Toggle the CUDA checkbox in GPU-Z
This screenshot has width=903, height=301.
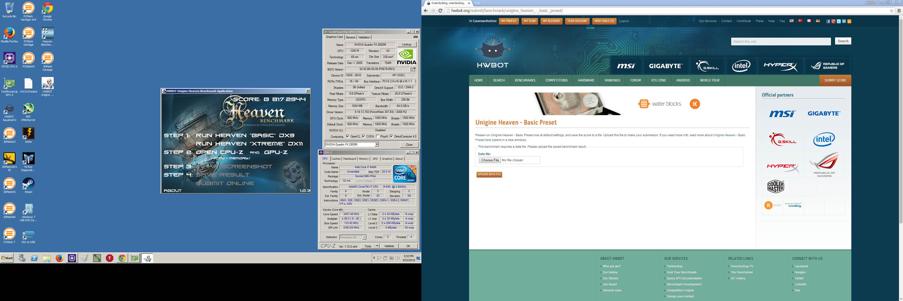click(x=363, y=136)
